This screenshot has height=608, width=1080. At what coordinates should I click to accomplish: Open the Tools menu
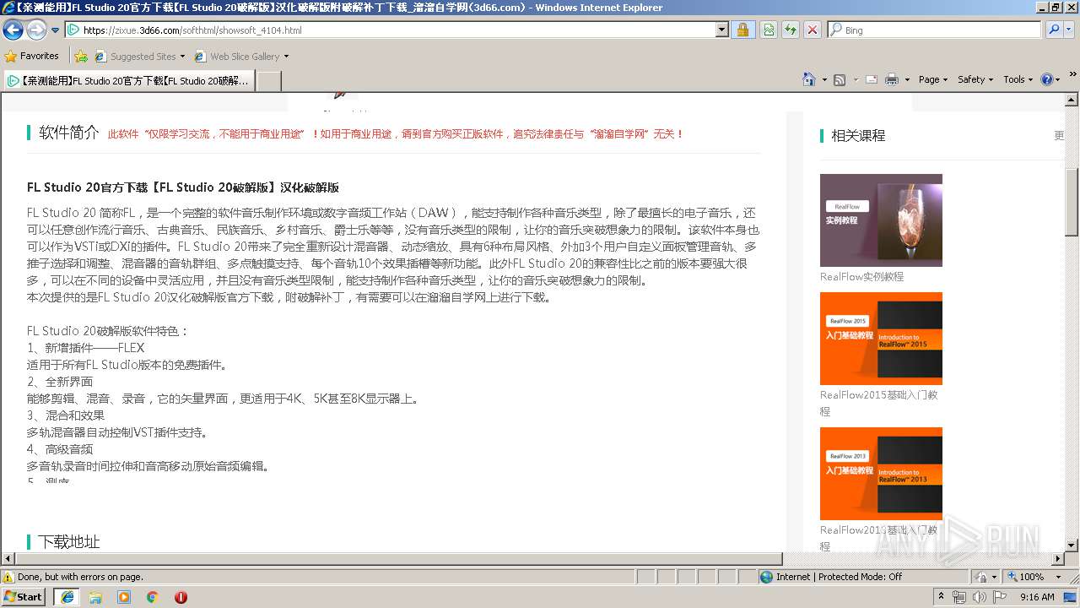[1018, 79]
